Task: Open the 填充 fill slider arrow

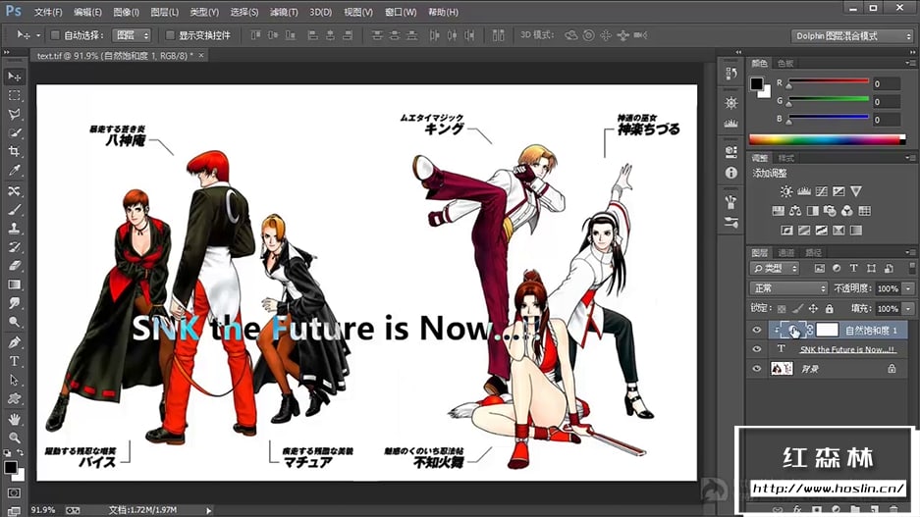Action: click(x=908, y=308)
